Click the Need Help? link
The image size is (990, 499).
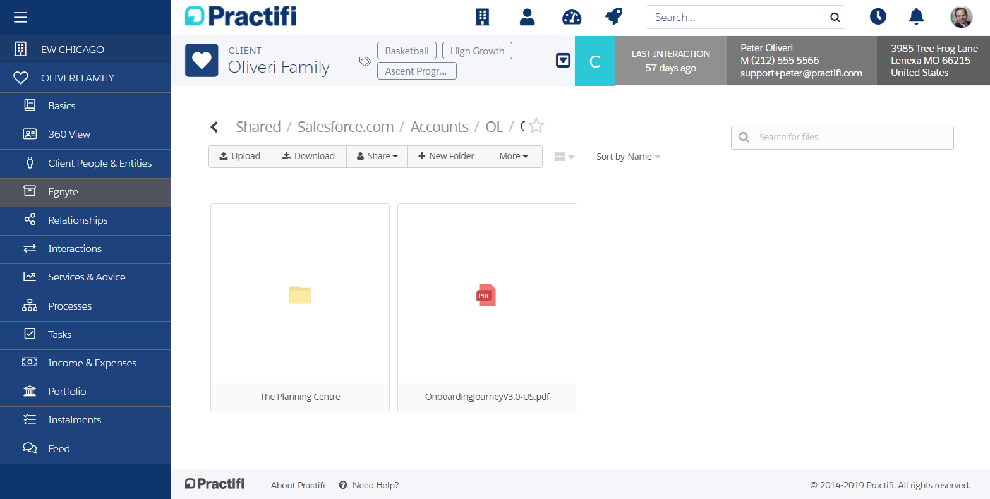(369, 485)
